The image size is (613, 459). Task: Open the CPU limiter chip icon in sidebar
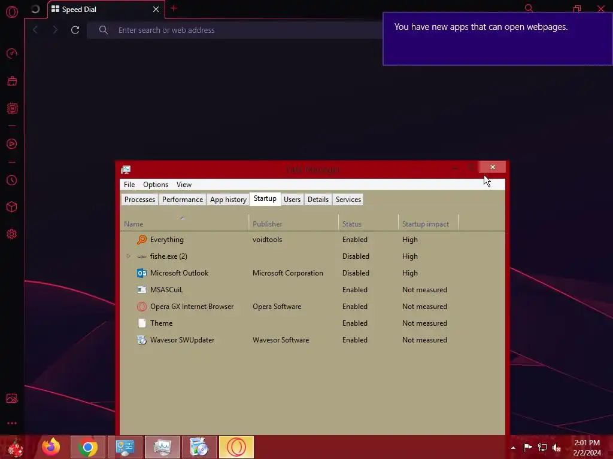12,108
